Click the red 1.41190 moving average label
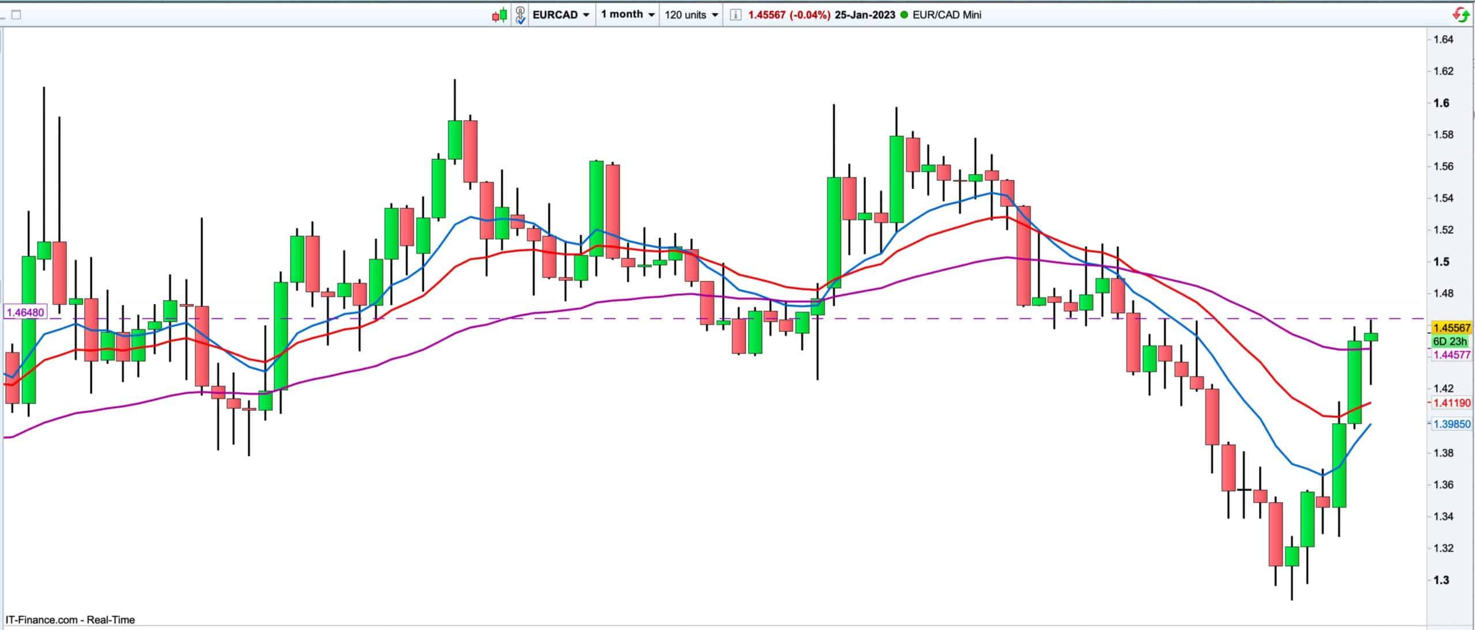Viewport: 1475px width, 630px height. pyautogui.click(x=1451, y=403)
